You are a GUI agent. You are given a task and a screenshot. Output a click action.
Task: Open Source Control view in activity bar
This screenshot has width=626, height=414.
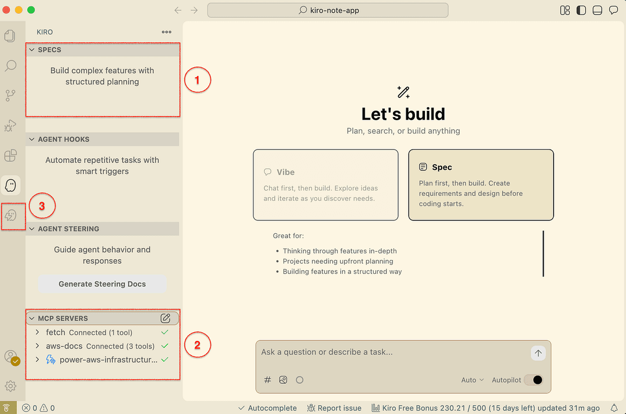[10, 96]
